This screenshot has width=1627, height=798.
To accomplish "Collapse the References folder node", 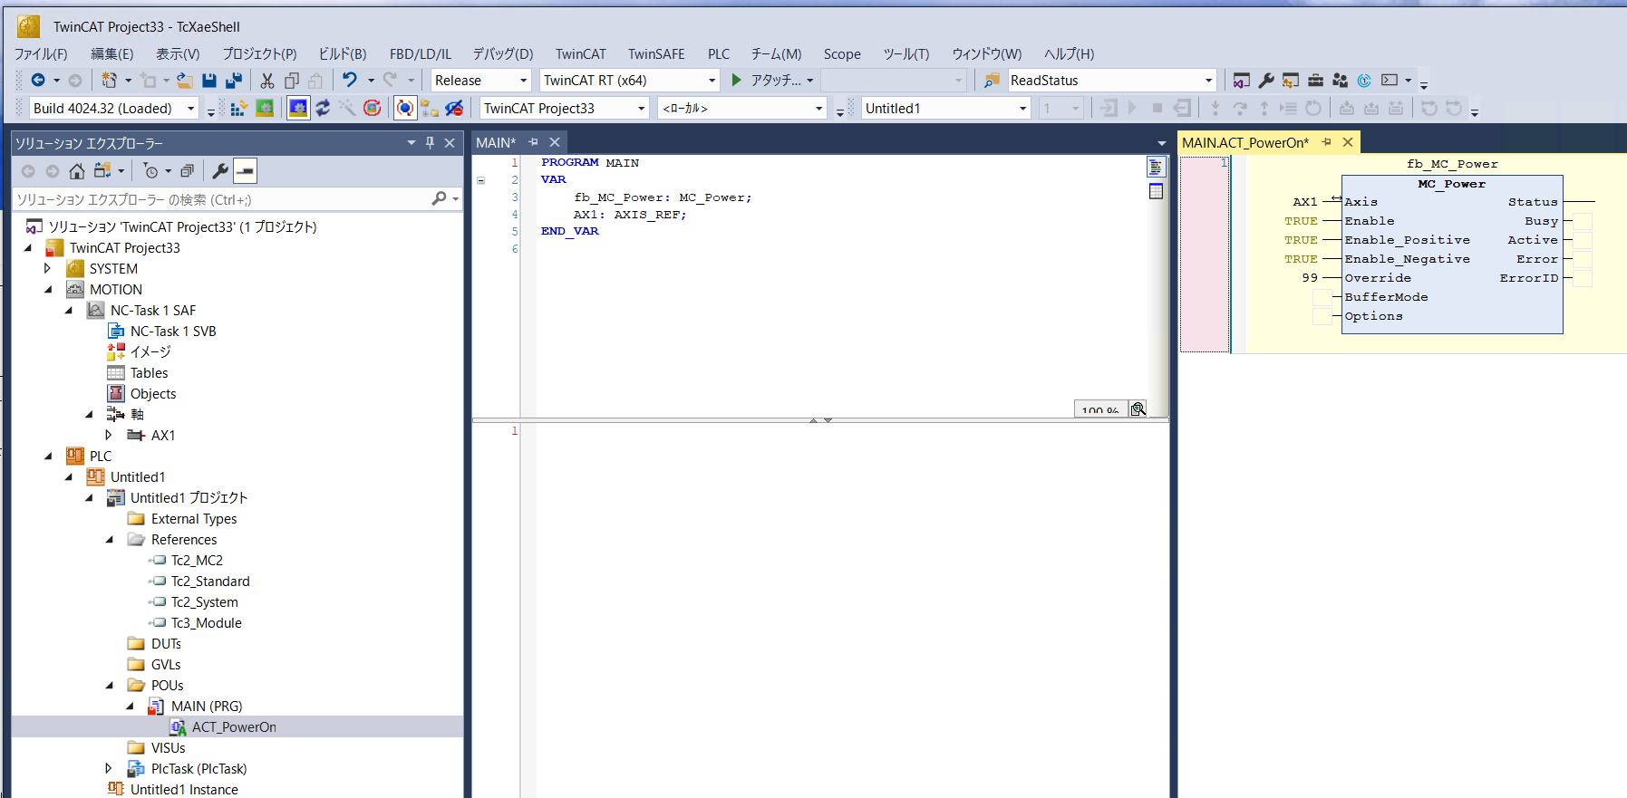I will click(109, 540).
